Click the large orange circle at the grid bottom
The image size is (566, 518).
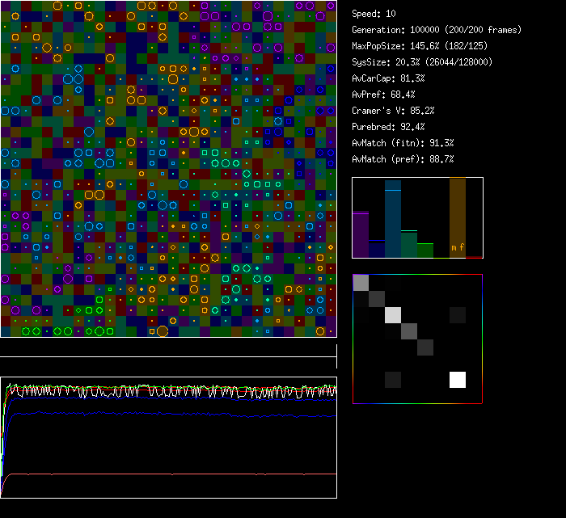(162, 331)
